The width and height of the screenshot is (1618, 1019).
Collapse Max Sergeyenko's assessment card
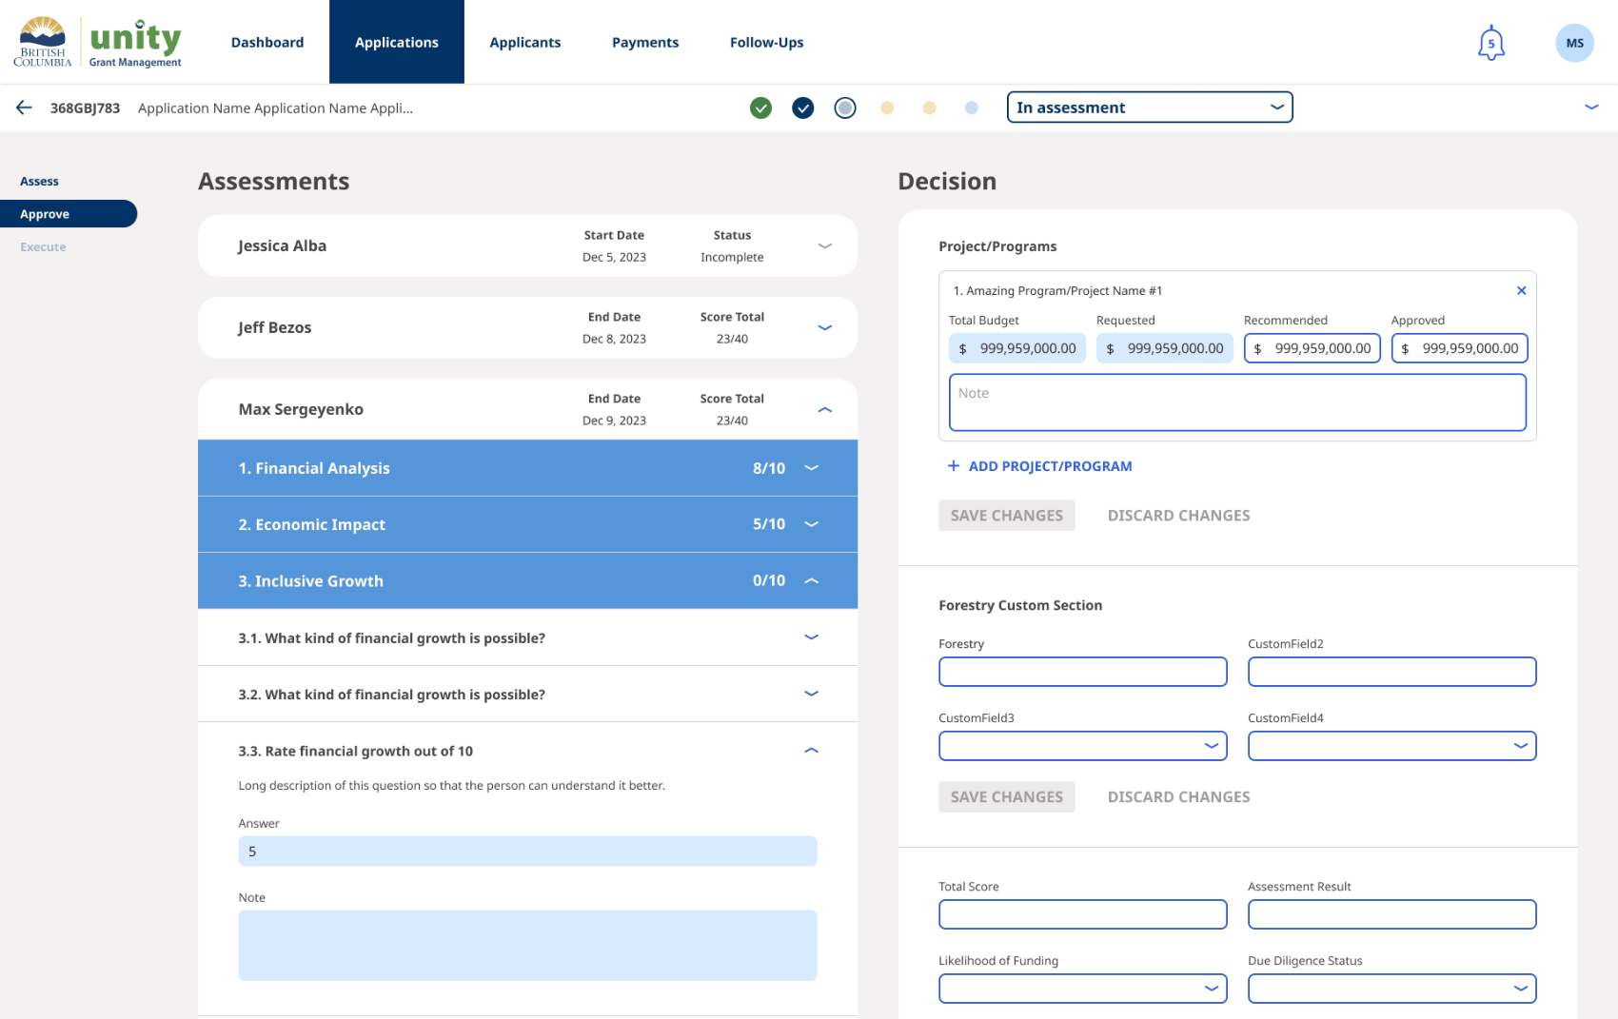pyautogui.click(x=824, y=409)
